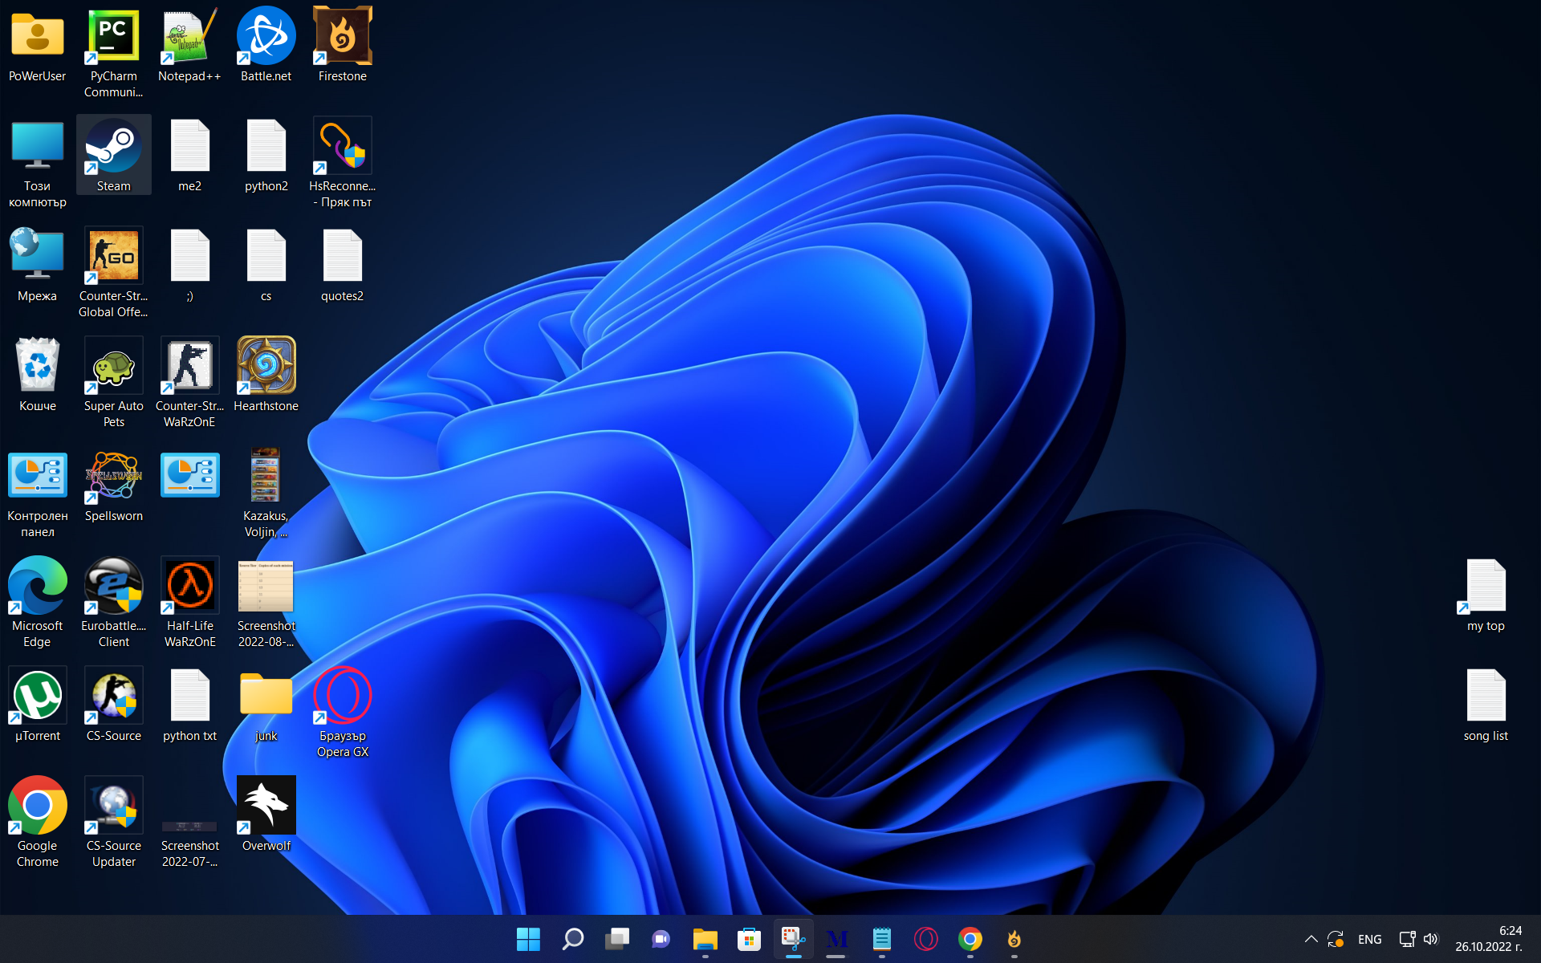Open volume tray icon
The width and height of the screenshot is (1541, 963).
coord(1431,939)
